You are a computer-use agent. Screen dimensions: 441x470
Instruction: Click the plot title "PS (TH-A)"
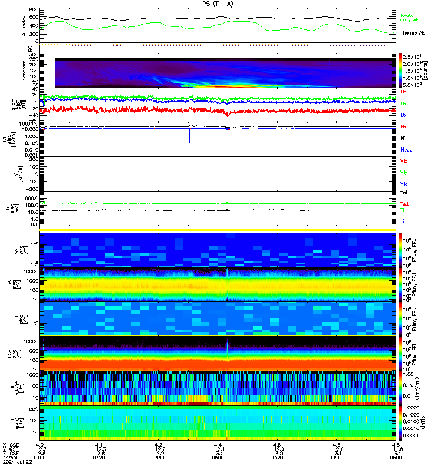pos(218,4)
